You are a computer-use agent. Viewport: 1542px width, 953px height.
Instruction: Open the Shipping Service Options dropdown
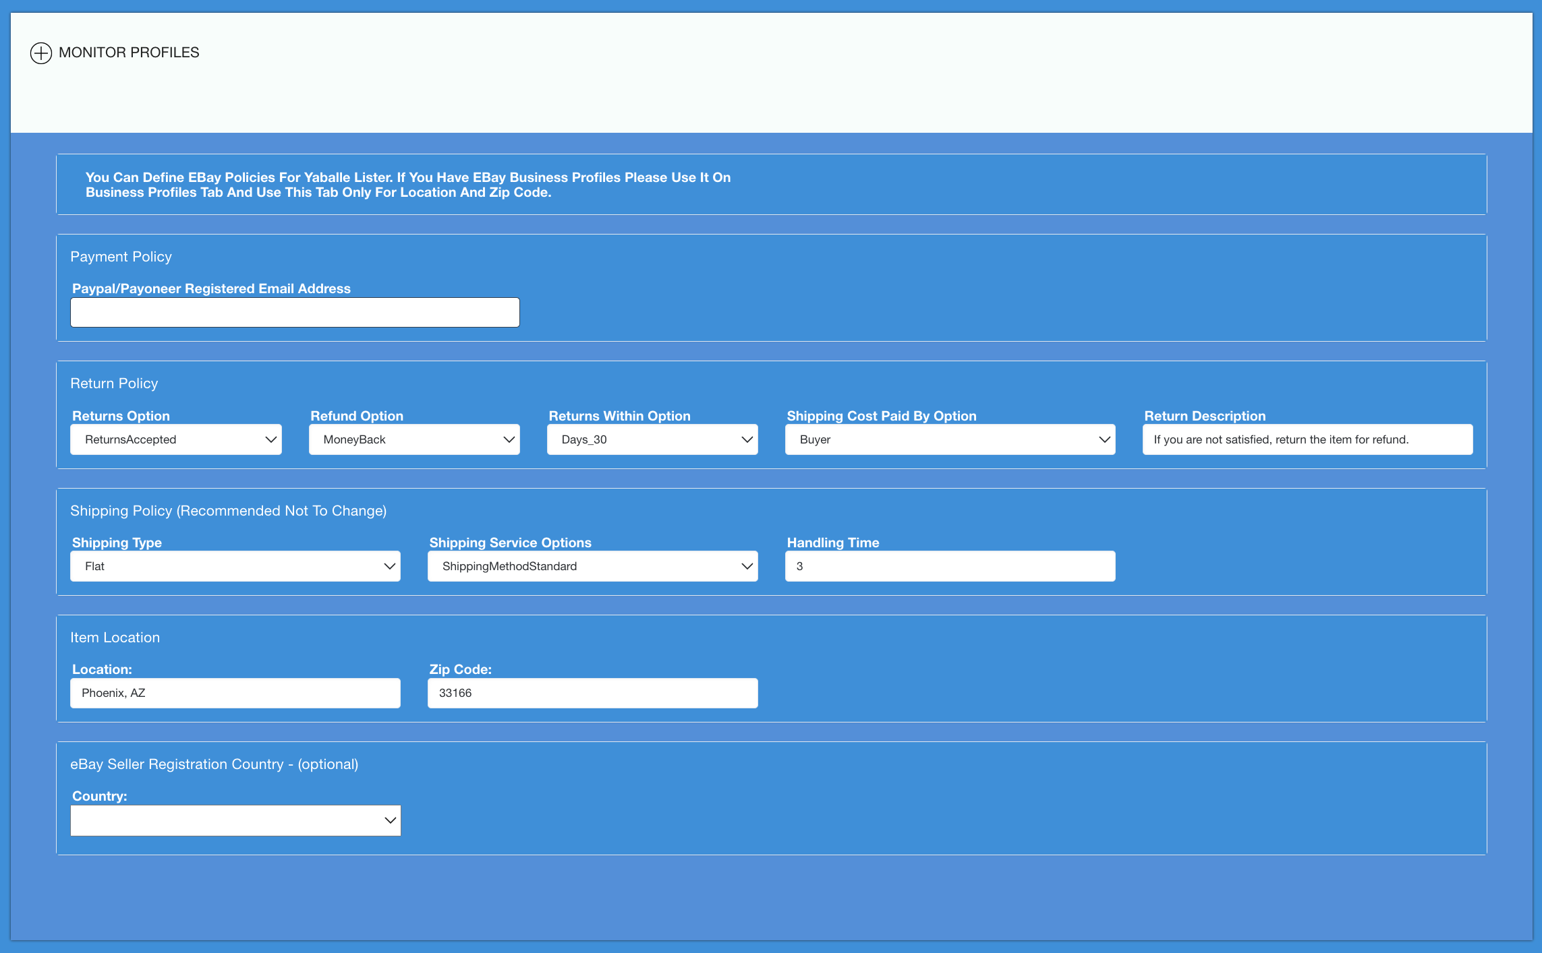click(x=592, y=566)
